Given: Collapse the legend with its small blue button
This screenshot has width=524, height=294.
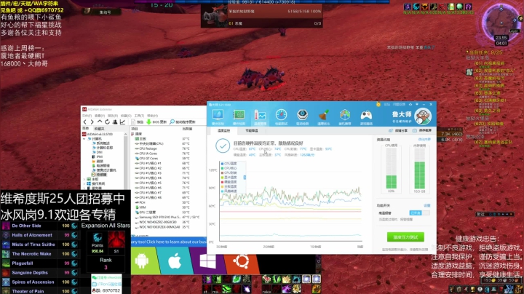Looking at the screenshot, I should pos(245,178).
